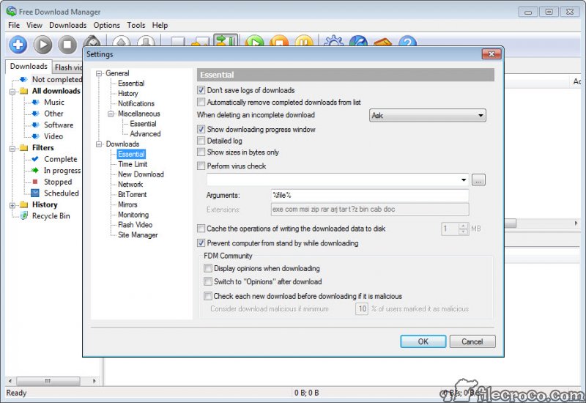
Task: Open the Ask dropdown for deleting incomplete downloads
Action: pyautogui.click(x=427, y=116)
